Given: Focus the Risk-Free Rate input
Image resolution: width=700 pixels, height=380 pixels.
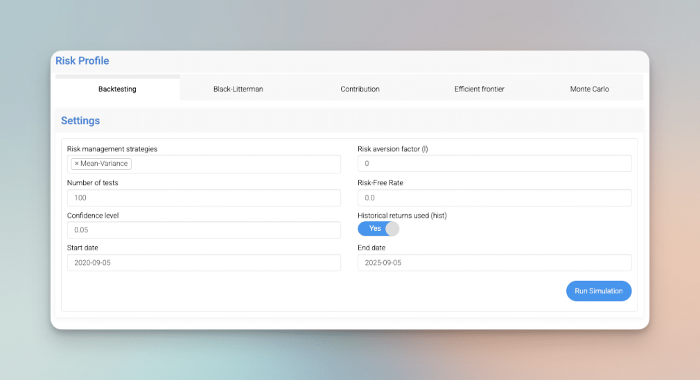Looking at the screenshot, I should [x=494, y=198].
